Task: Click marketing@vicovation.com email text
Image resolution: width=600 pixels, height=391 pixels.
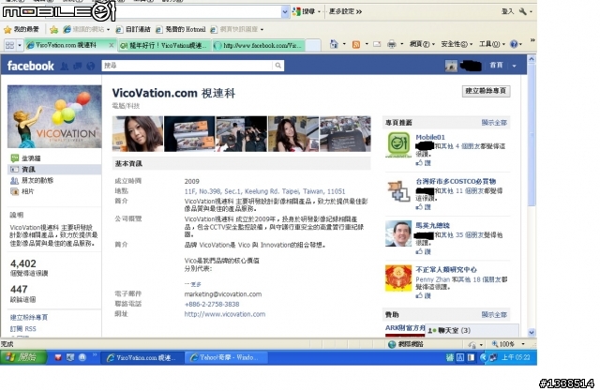Action: click(x=223, y=294)
